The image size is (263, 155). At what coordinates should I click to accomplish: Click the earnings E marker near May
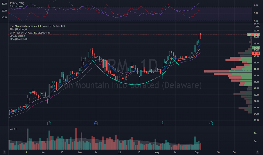click(x=49, y=123)
